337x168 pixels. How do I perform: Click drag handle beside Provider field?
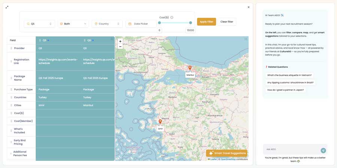tap(11, 48)
